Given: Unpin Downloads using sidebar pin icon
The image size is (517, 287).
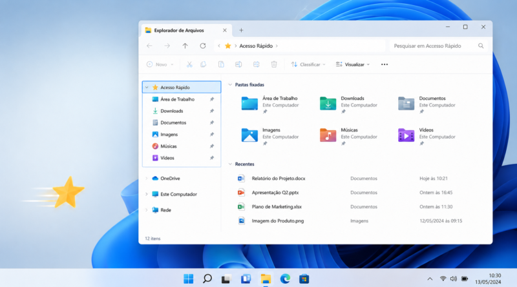Looking at the screenshot, I should pos(212,111).
